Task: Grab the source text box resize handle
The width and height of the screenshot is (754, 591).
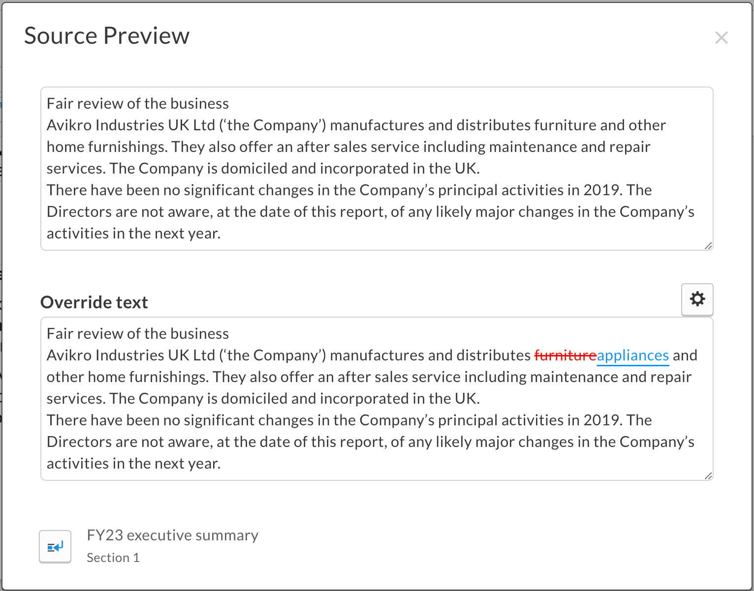Action: (x=708, y=245)
